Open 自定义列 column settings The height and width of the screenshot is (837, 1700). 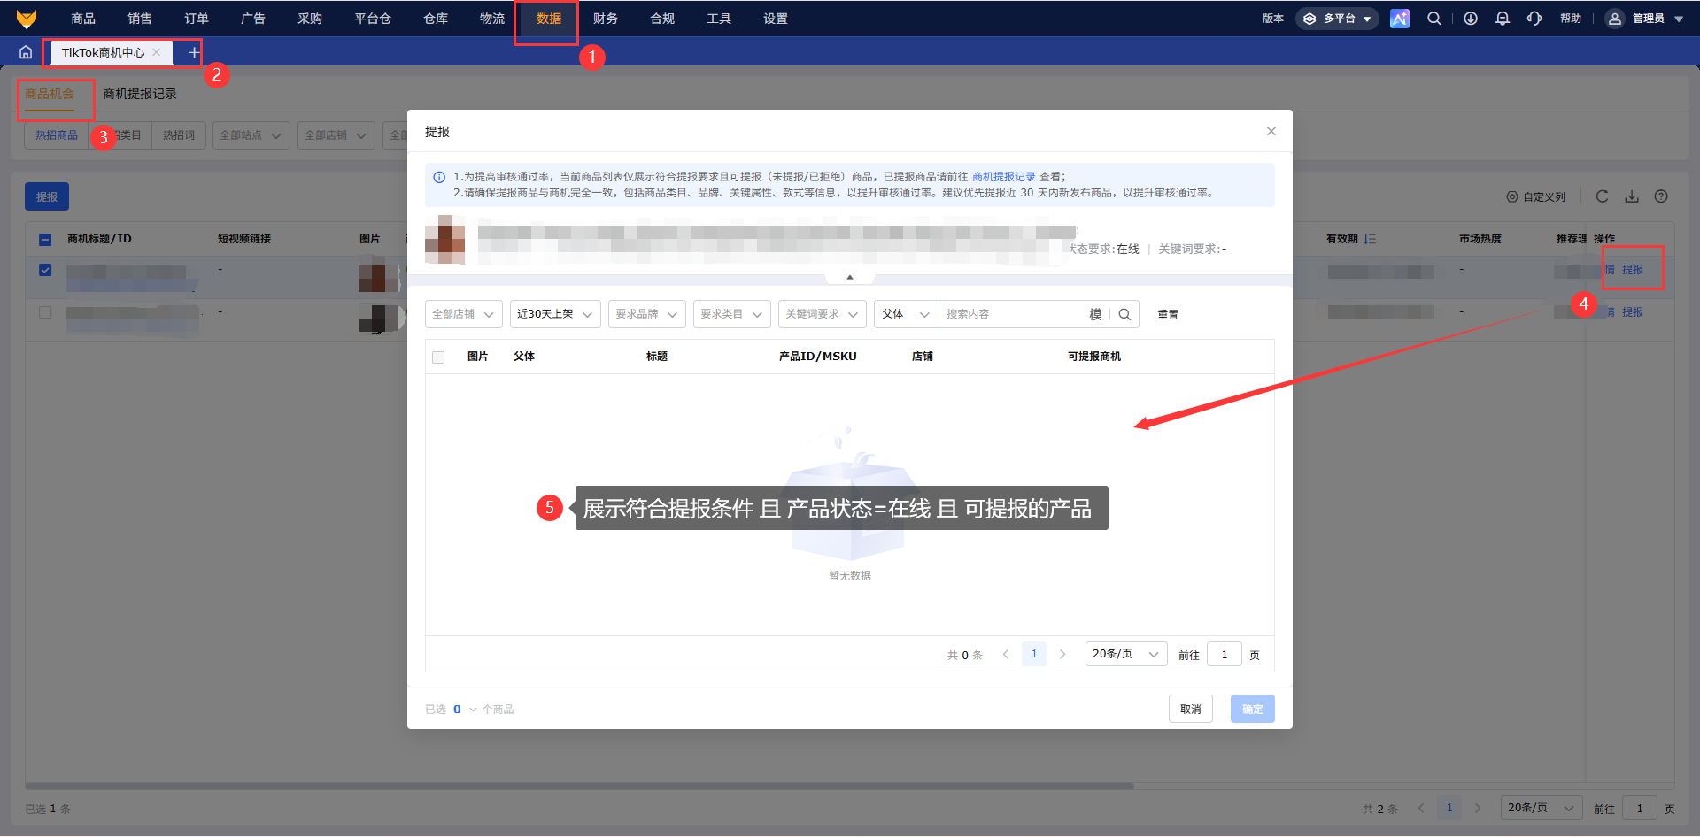(x=1536, y=197)
